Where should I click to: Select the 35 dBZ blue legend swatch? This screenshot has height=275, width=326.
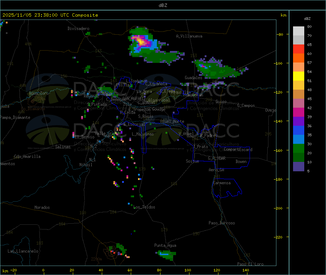click(298, 130)
